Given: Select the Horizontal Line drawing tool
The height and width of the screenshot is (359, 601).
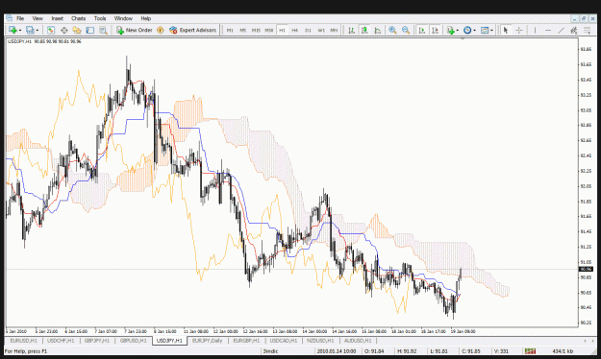Looking at the screenshot, I should [x=548, y=30].
